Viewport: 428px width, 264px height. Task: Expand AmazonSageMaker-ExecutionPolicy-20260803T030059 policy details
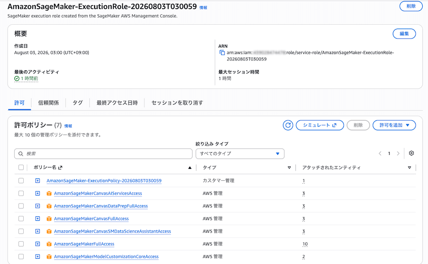click(x=38, y=181)
